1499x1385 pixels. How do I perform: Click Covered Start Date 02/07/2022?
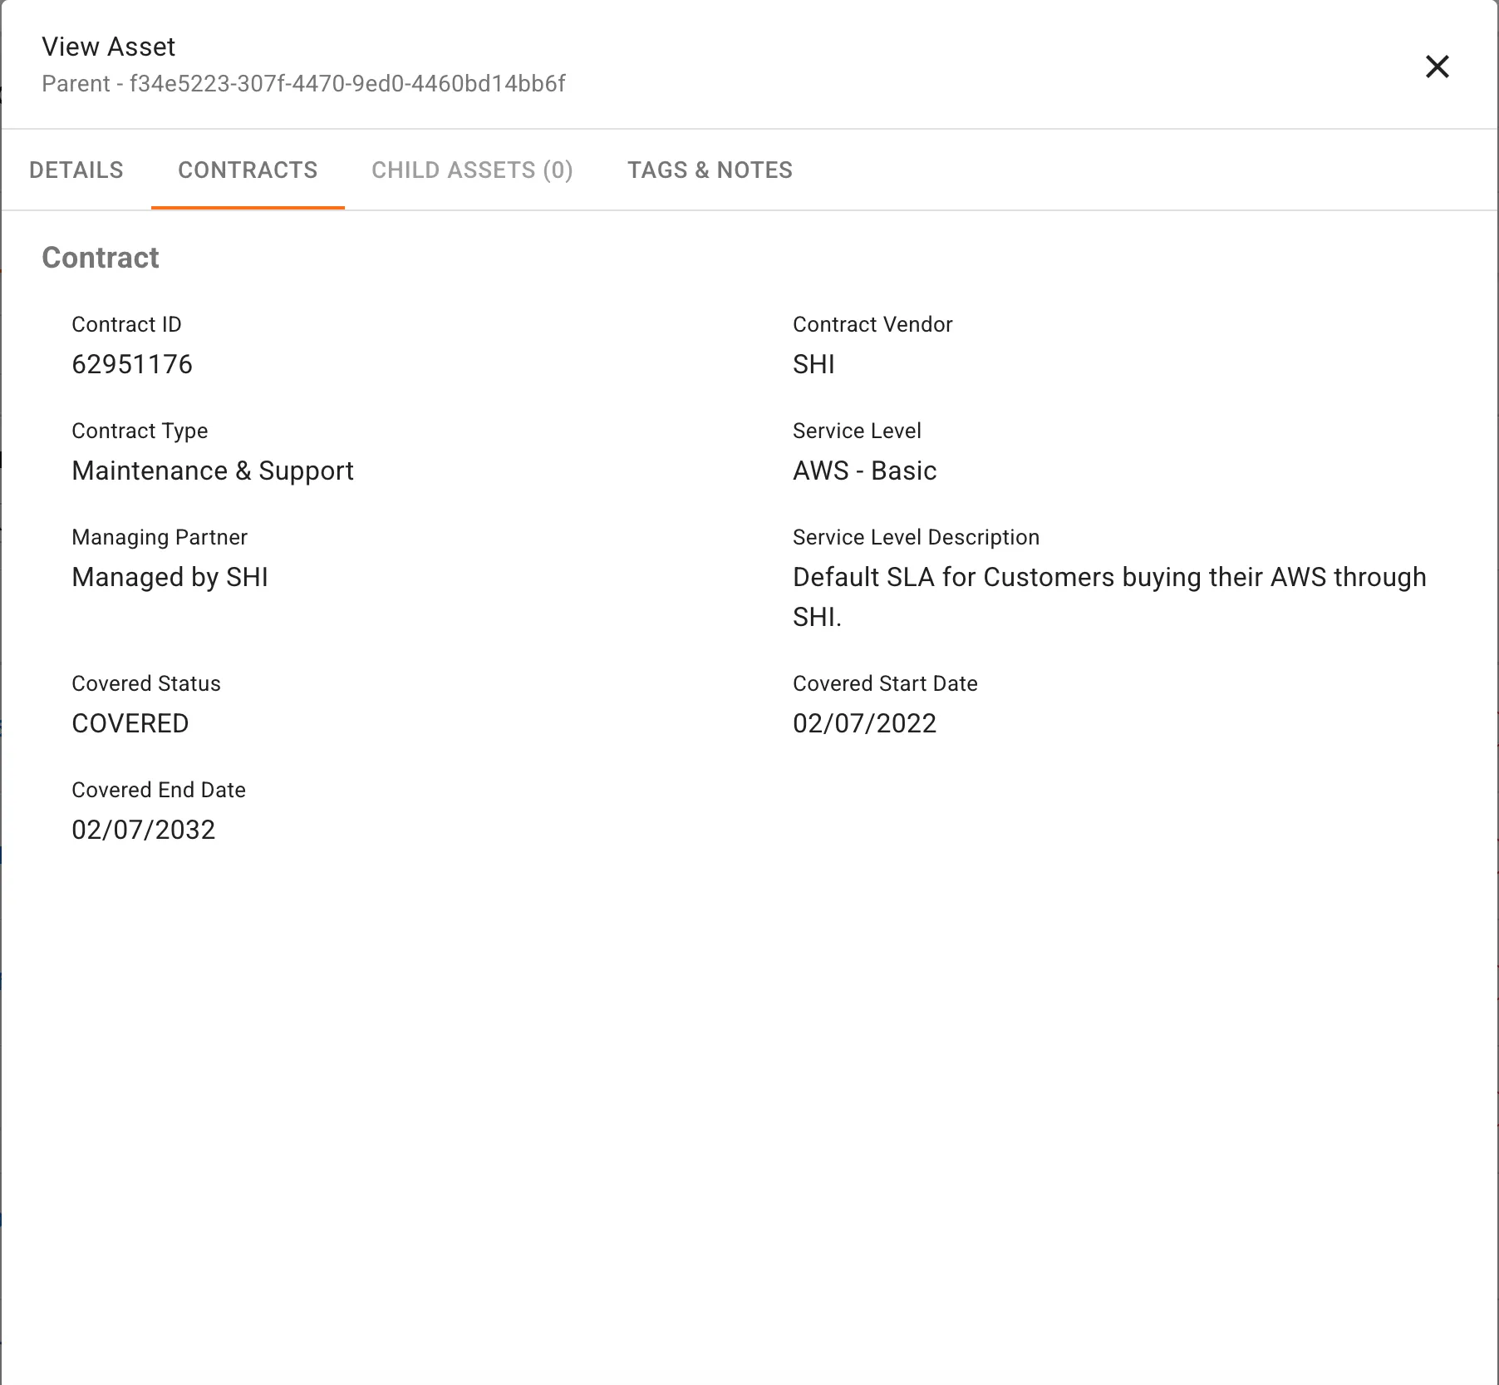pyautogui.click(x=864, y=723)
